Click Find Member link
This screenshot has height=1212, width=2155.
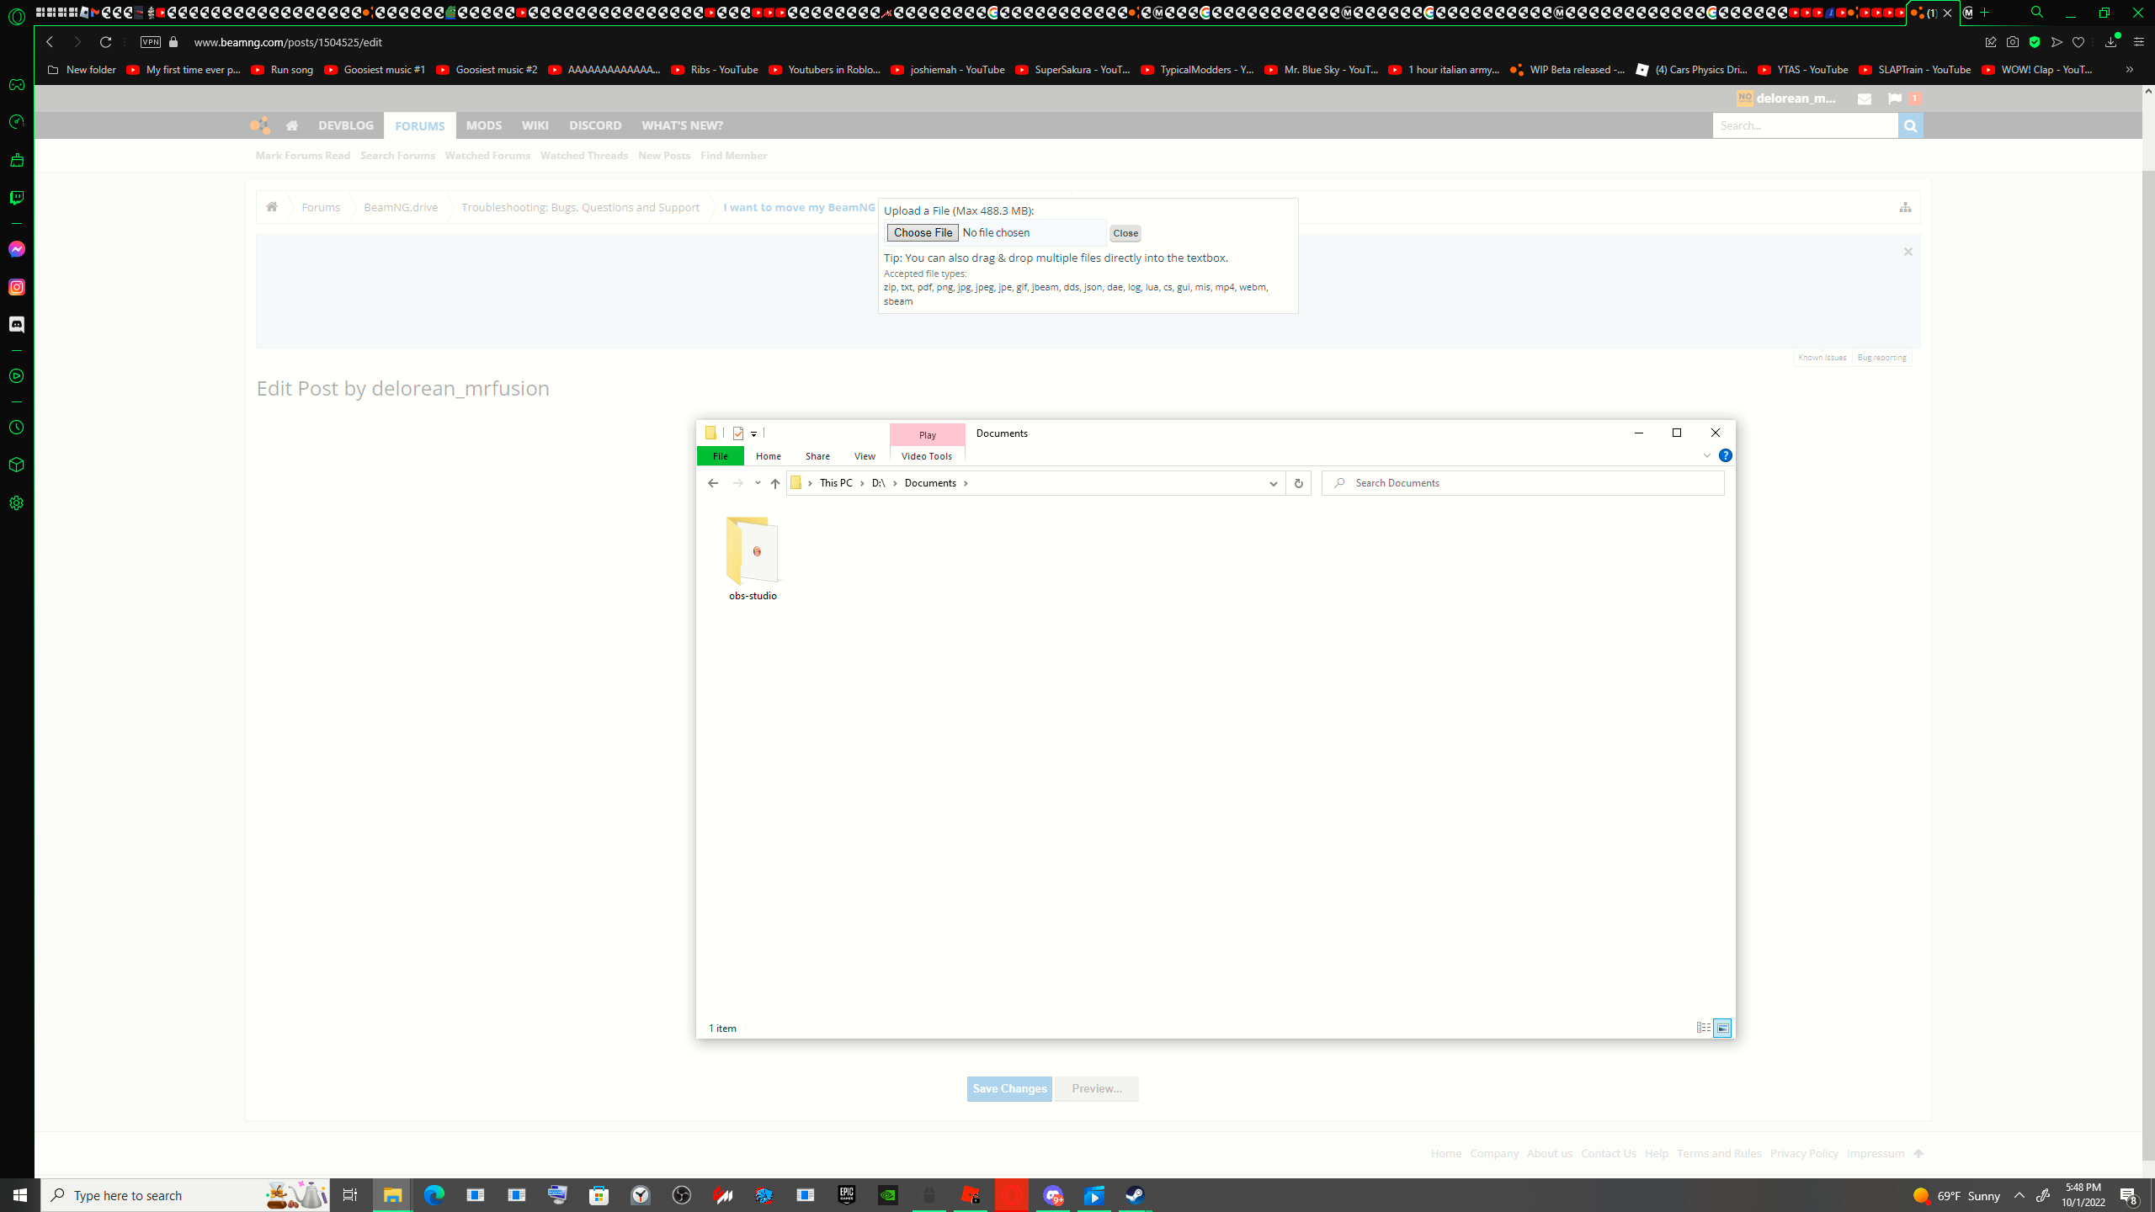[733, 156]
